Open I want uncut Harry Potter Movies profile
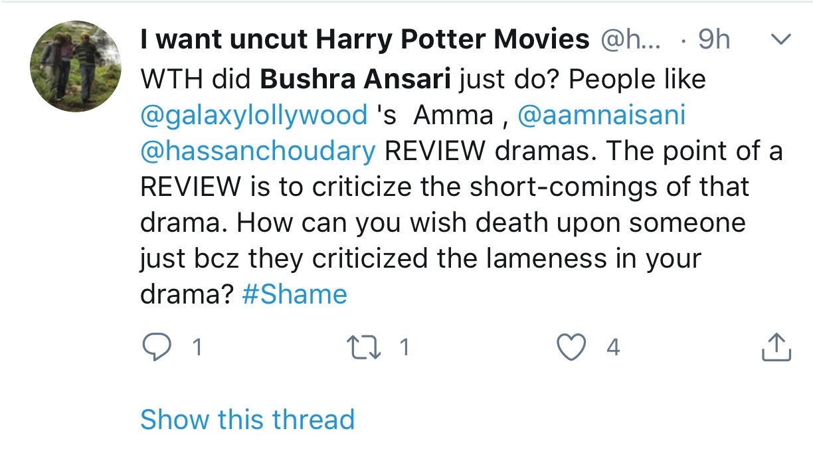The width and height of the screenshot is (813, 451). (365, 41)
